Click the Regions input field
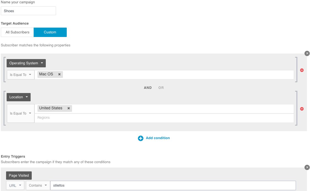The image size is (310, 191). (164, 118)
